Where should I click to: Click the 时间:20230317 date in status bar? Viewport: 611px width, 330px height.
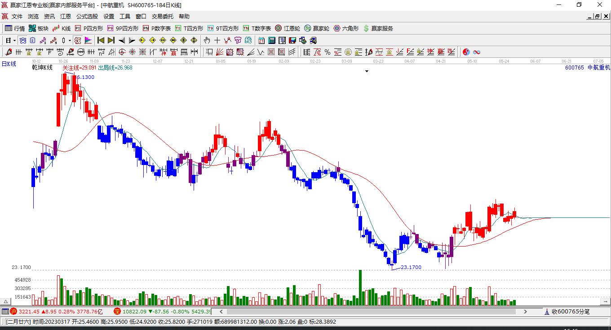point(52,321)
